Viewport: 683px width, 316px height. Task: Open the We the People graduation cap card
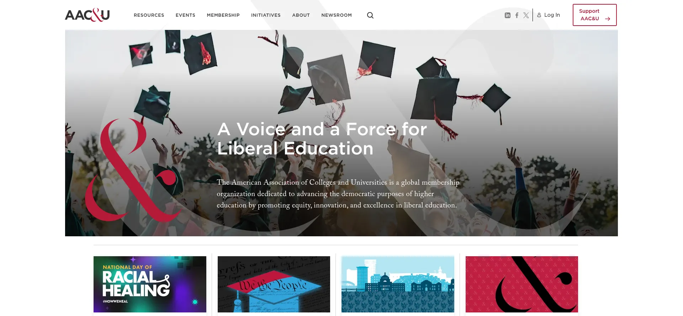[274, 284]
